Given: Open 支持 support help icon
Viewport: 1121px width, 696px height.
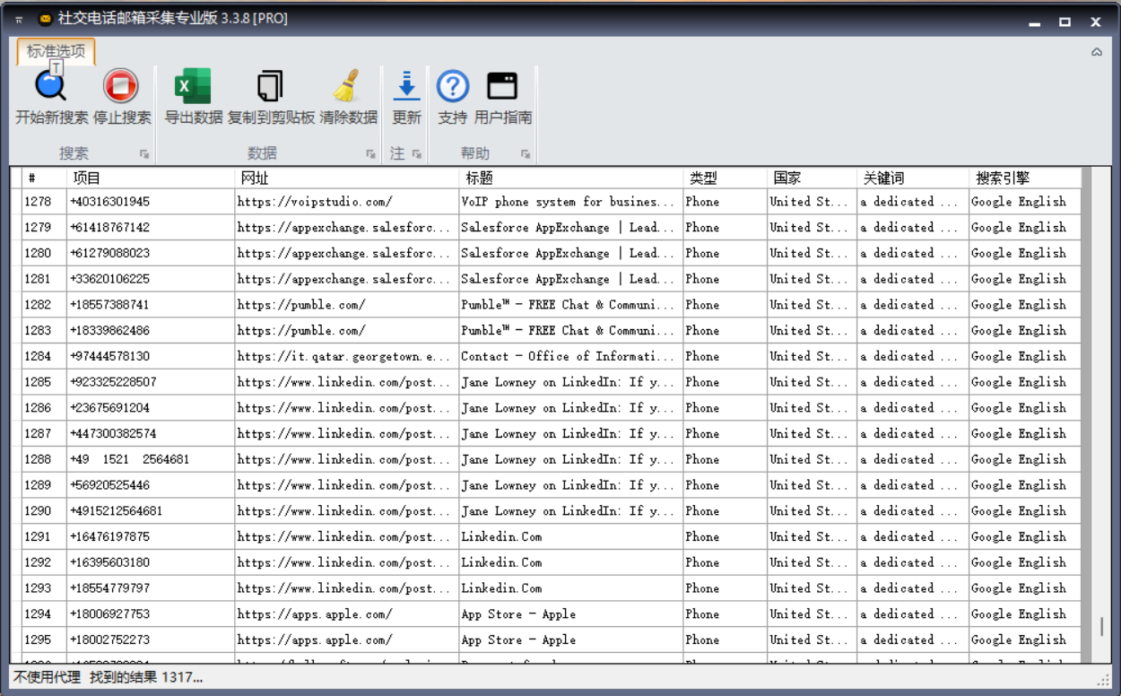Looking at the screenshot, I should pyautogui.click(x=453, y=97).
